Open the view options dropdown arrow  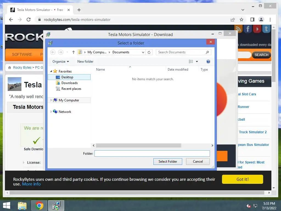(x=197, y=62)
